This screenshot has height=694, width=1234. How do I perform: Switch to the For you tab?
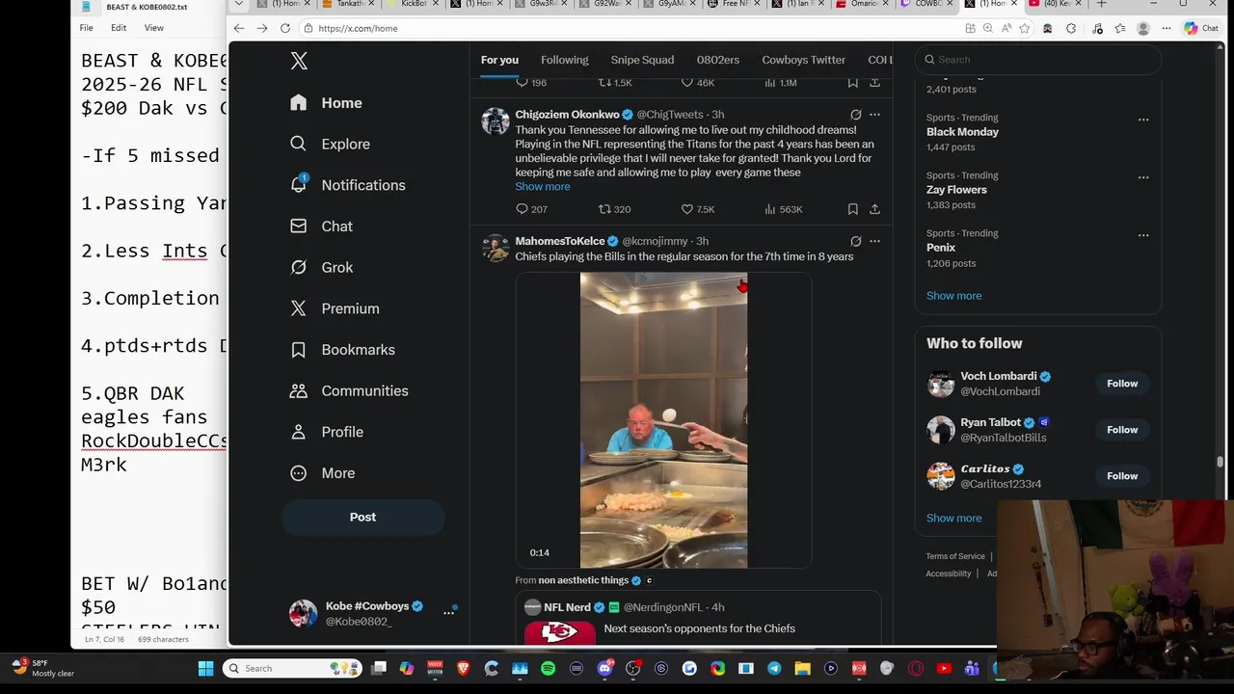coord(499,60)
